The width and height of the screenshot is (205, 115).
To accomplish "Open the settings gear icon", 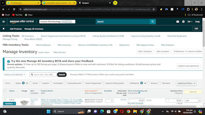I will (183, 22).
